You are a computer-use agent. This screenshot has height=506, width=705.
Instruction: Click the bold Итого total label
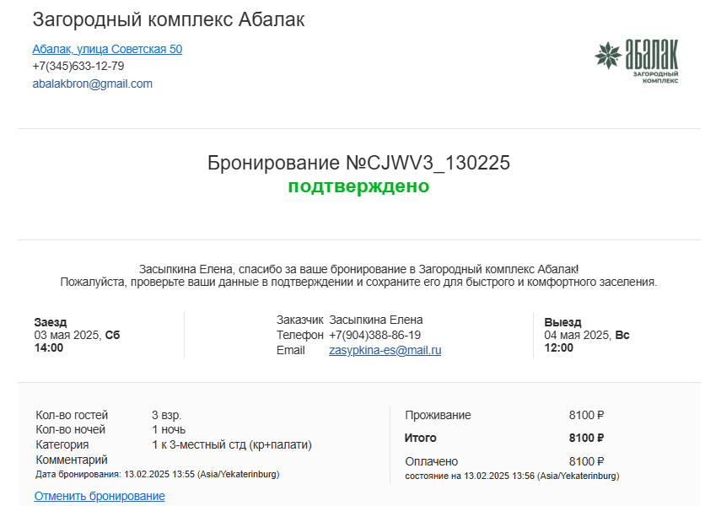420,438
